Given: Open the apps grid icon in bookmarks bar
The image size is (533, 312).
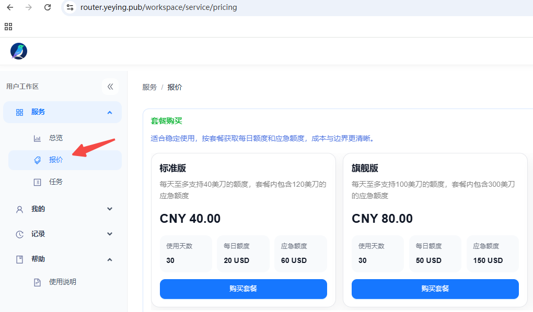Looking at the screenshot, I should (8, 27).
